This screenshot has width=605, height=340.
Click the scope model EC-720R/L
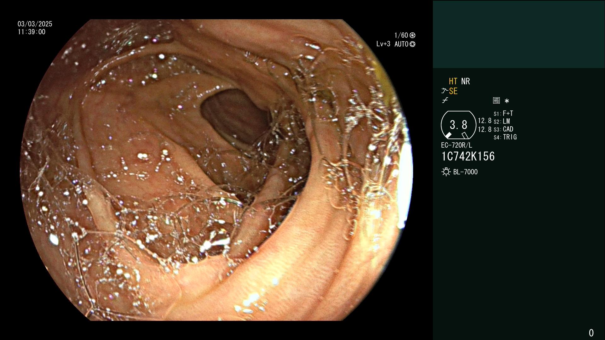[457, 145]
